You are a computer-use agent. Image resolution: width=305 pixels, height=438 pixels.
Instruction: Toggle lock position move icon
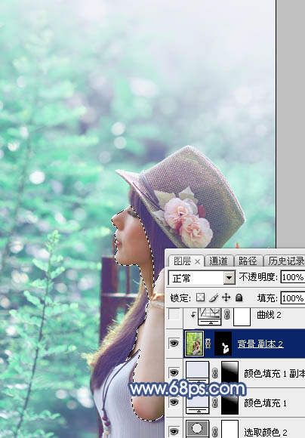(226, 298)
